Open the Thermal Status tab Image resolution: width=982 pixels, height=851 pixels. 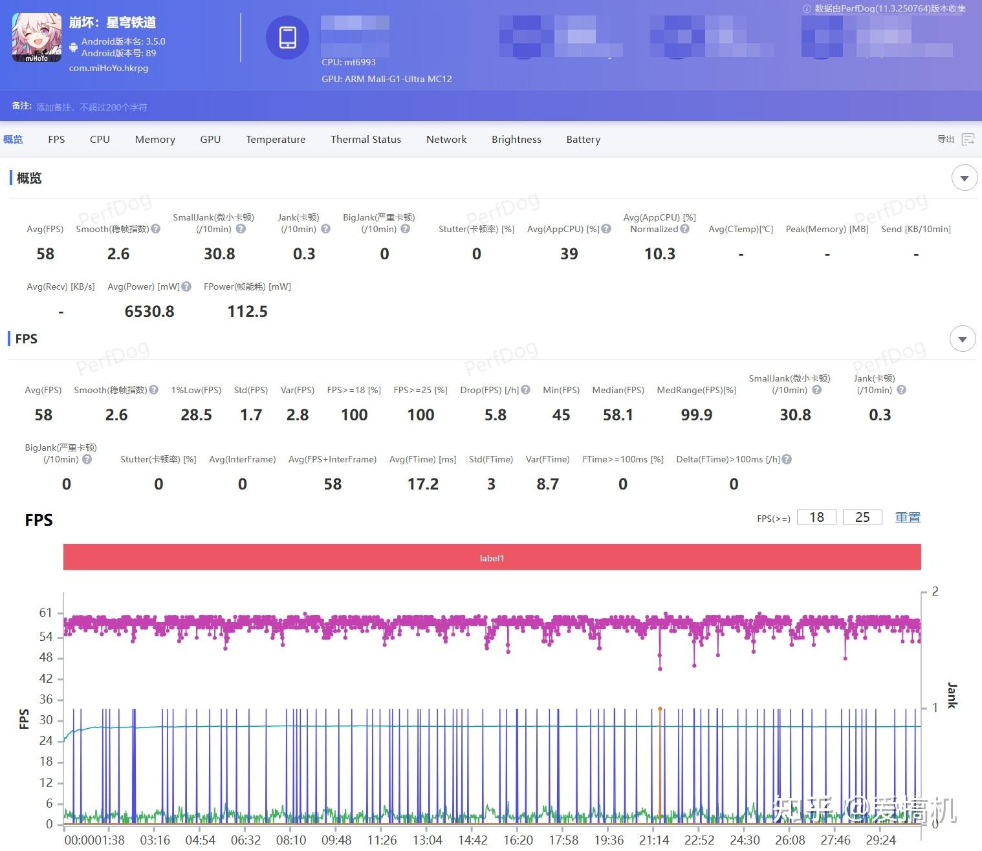[366, 140]
